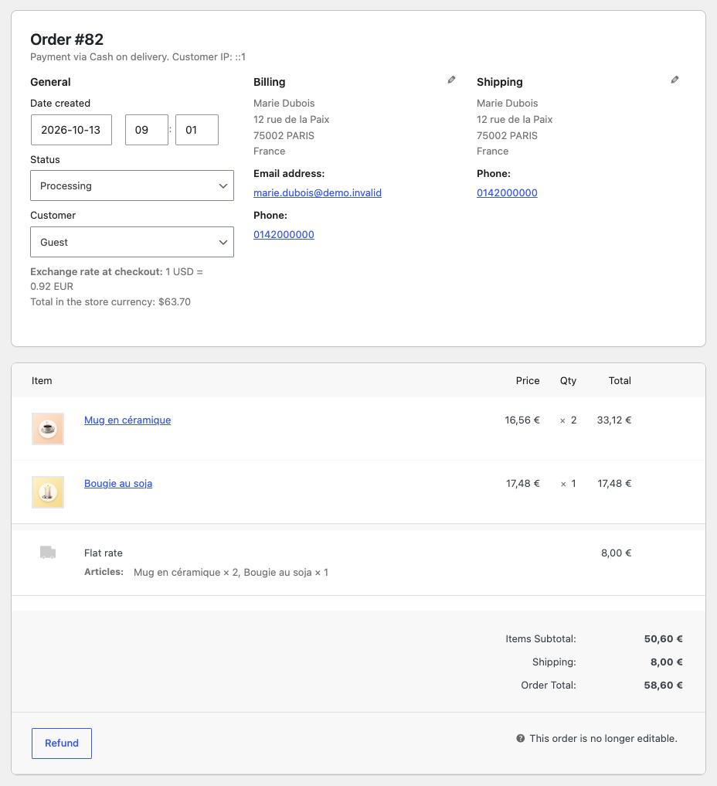This screenshot has width=717, height=786.
Task: Click the mug quantity × 2
Action: [568, 420]
